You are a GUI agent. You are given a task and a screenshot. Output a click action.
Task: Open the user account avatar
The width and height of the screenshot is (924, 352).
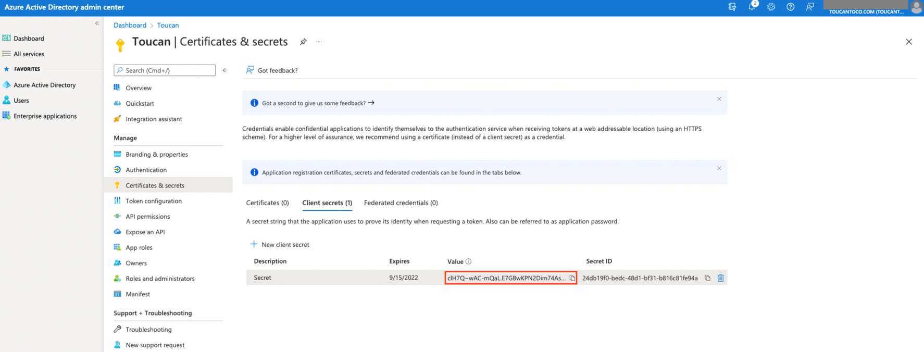(916, 7)
